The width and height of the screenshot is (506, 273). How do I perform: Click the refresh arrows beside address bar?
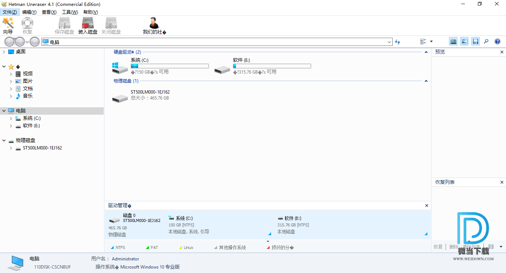click(x=397, y=42)
